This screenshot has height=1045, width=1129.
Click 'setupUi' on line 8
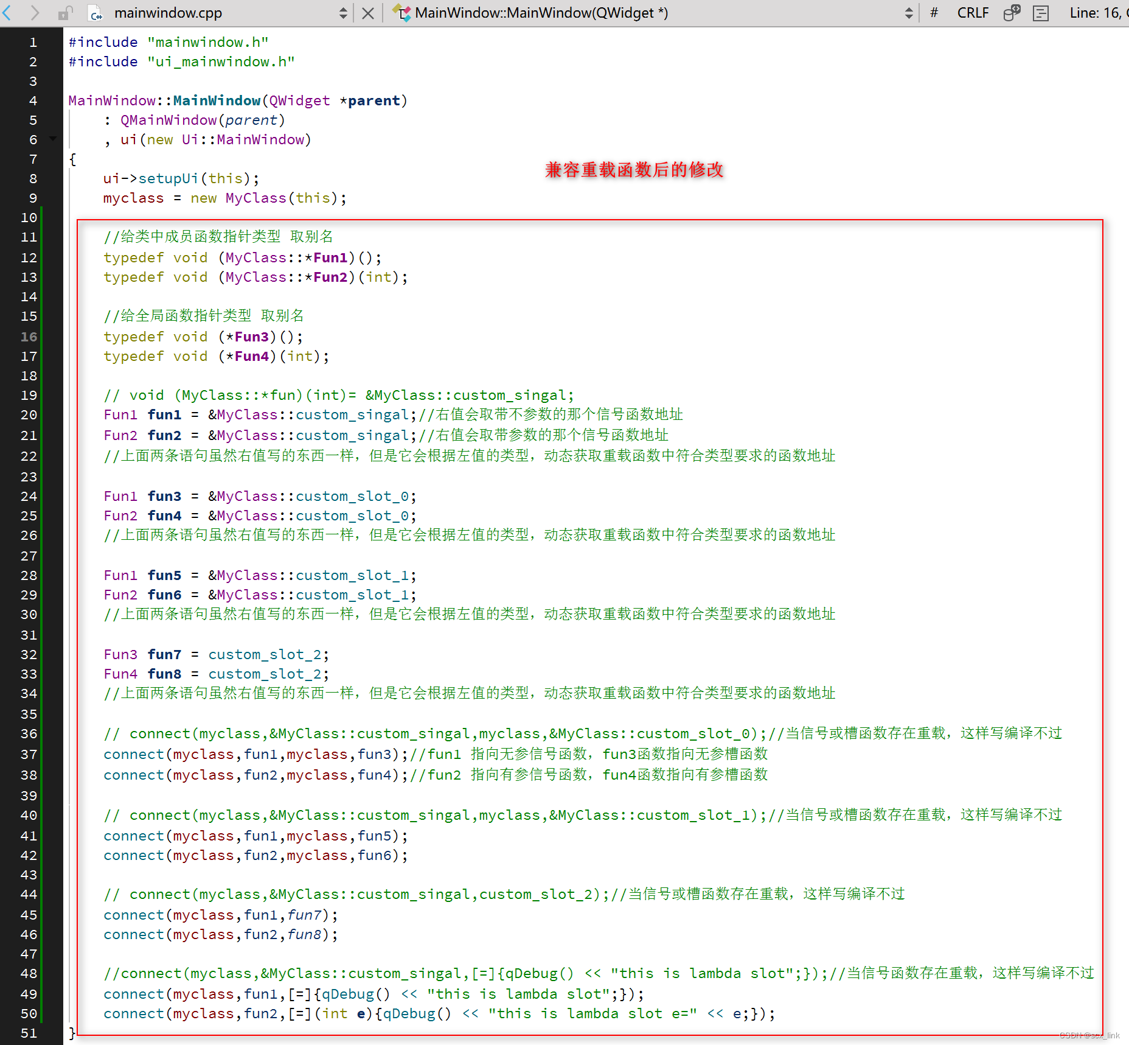168,178
